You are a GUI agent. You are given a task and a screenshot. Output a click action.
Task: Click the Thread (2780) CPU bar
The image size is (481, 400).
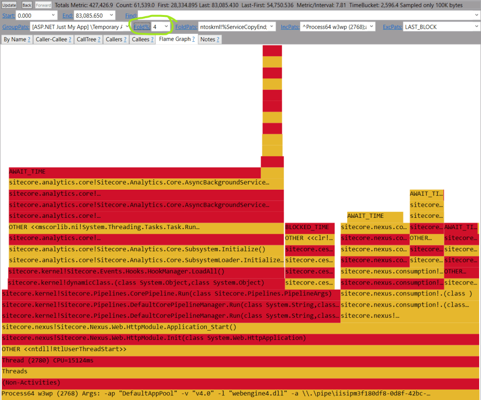click(x=235, y=361)
